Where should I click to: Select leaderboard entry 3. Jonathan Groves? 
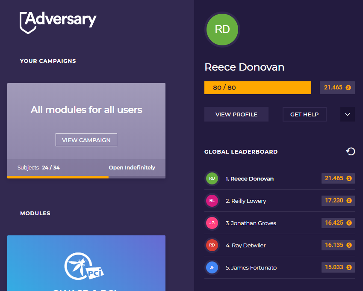(x=280, y=223)
